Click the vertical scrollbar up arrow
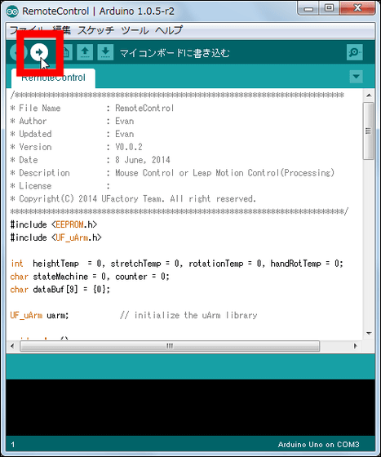 369,95
